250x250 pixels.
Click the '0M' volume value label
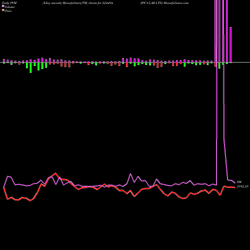click(239, 182)
